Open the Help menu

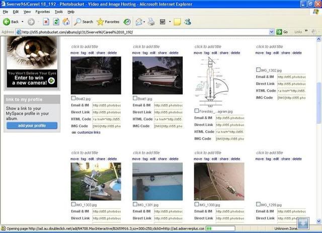pos(71,12)
